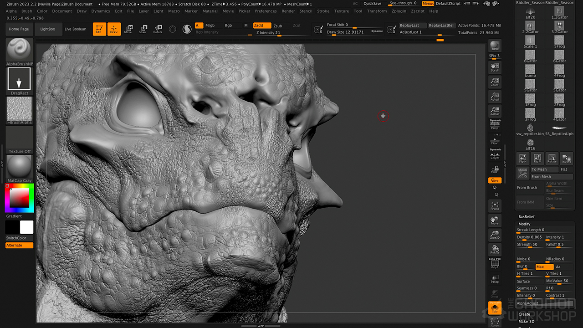Open the Zplugin menu
583x328 pixels.
(x=399, y=11)
